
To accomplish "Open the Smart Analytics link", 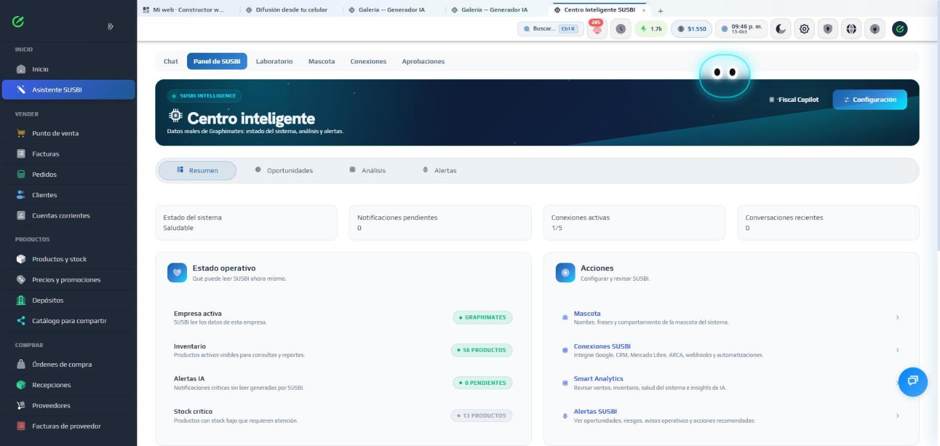I will point(598,379).
